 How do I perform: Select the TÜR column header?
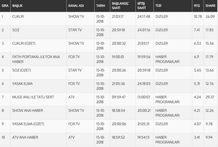coord(158,6)
